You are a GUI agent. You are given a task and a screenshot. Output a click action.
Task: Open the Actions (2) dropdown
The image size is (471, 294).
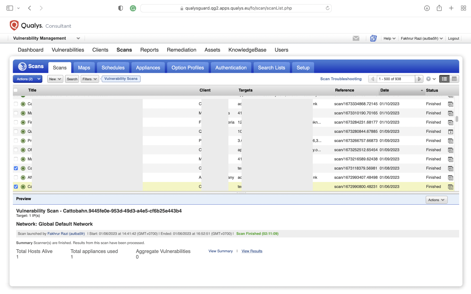[x=28, y=79]
